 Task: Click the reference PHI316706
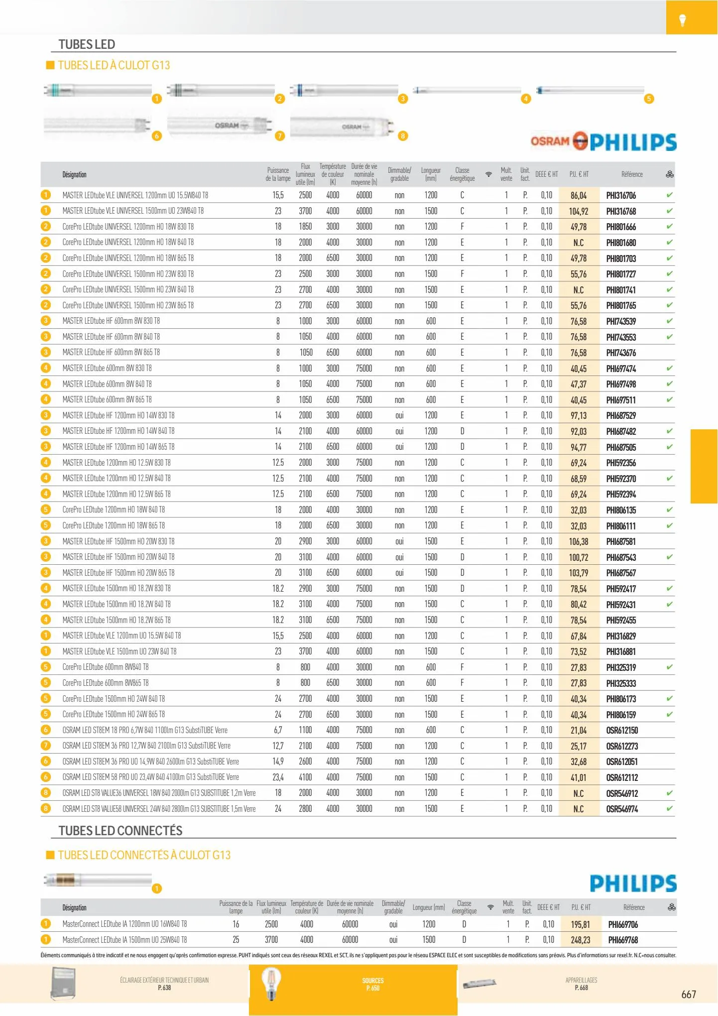(x=621, y=196)
